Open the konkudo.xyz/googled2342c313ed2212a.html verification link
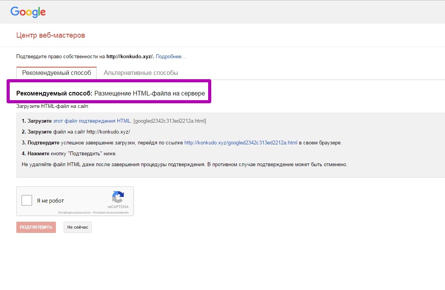Image resolution: width=445 pixels, height=290 pixels. pyautogui.click(x=241, y=143)
